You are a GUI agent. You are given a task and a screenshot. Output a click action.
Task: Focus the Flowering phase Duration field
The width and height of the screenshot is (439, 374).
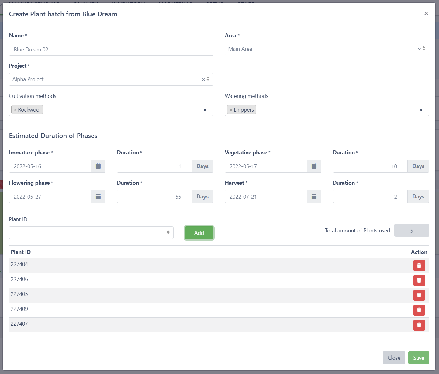click(154, 197)
